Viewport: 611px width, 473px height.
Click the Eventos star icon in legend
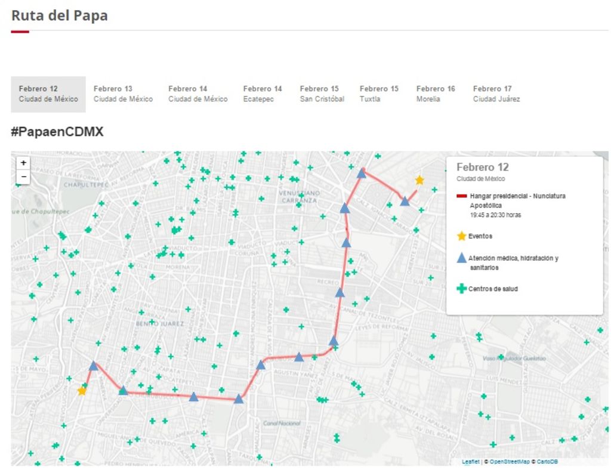(461, 236)
